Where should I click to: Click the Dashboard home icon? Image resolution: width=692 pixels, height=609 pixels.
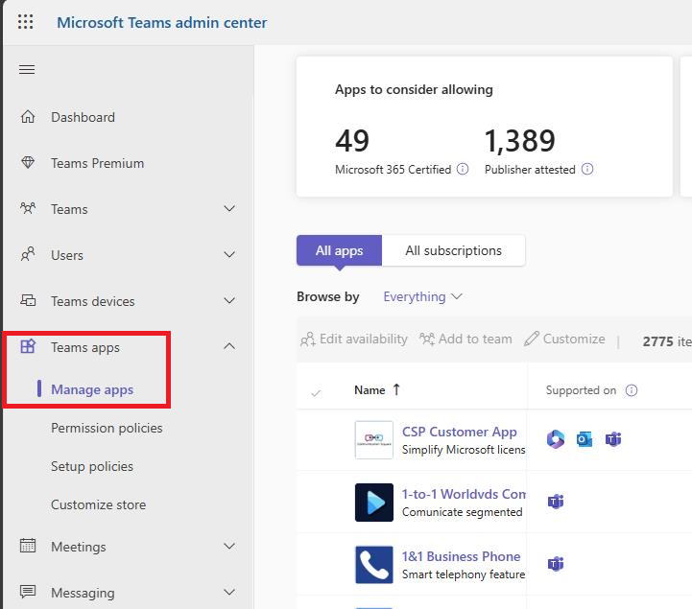tap(28, 117)
